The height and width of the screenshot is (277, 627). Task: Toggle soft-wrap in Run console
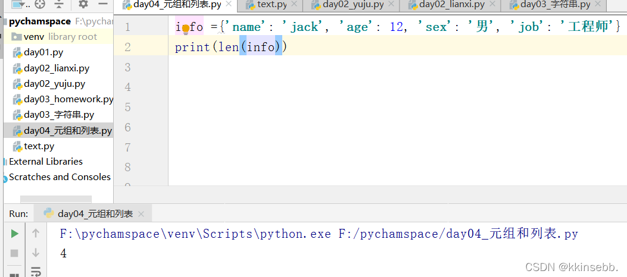click(36, 272)
